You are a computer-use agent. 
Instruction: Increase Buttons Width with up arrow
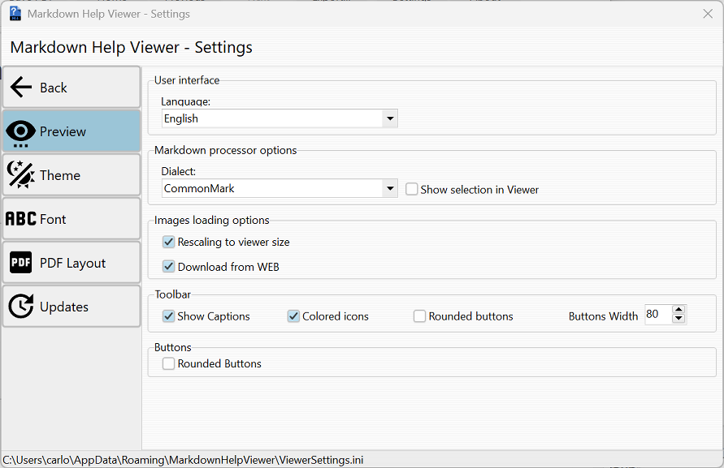(x=678, y=309)
